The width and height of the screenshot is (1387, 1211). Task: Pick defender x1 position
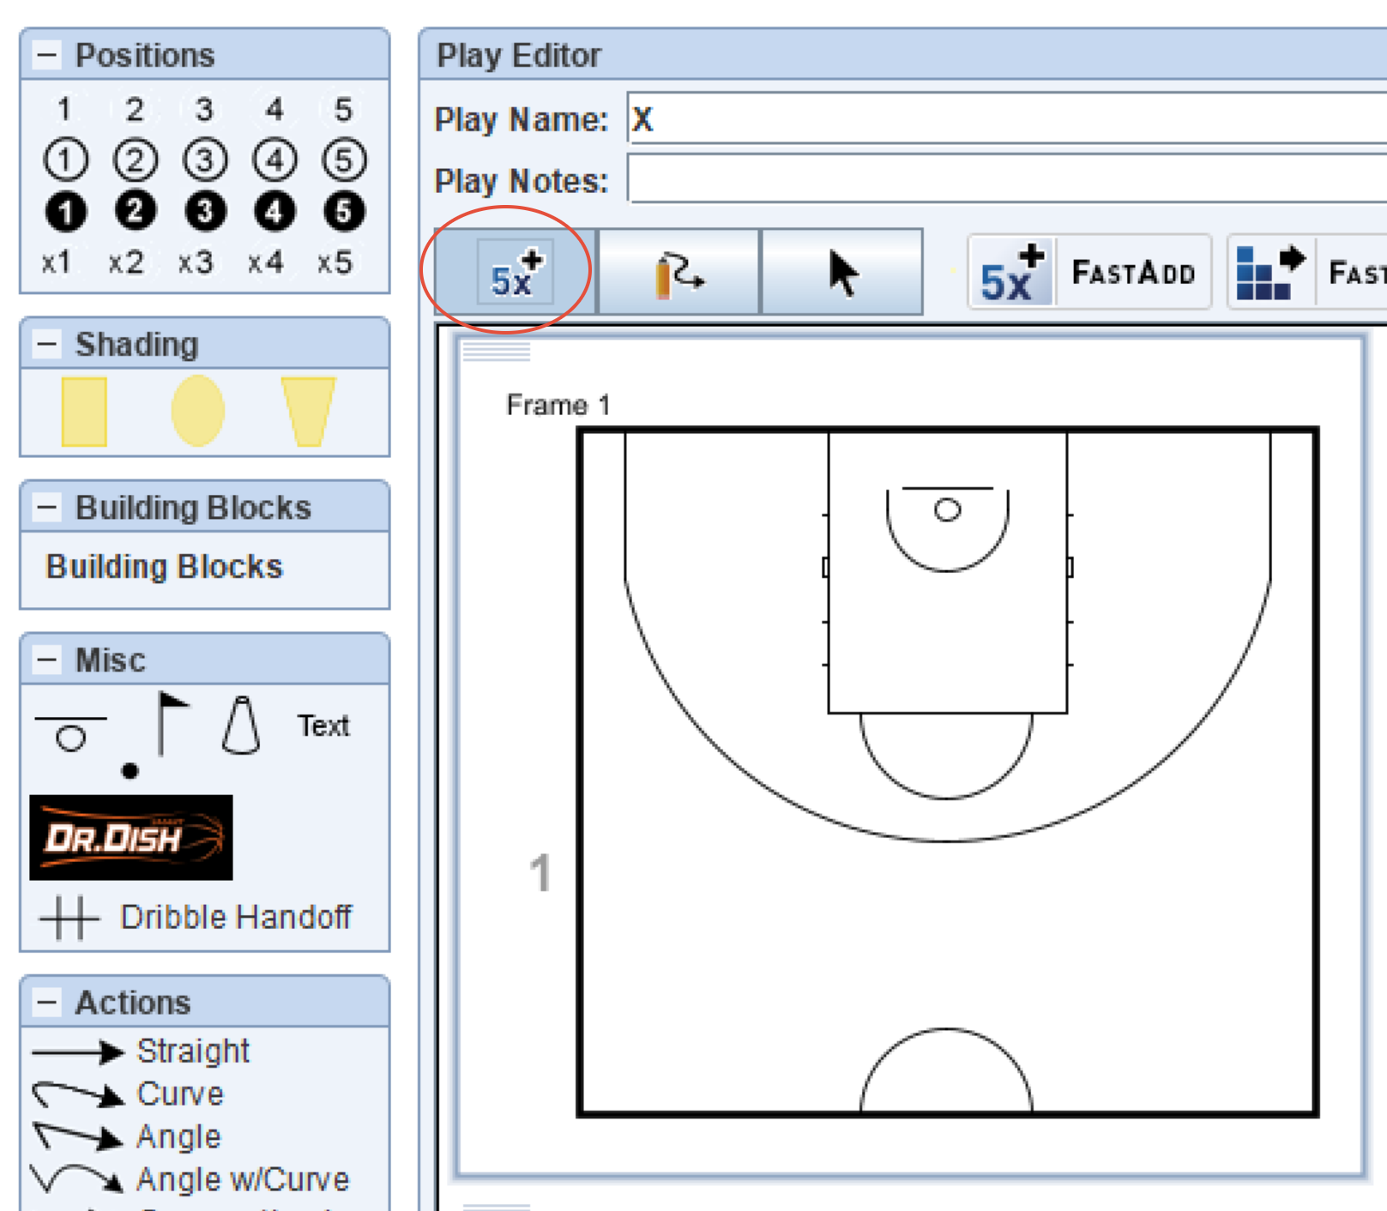pos(57,262)
